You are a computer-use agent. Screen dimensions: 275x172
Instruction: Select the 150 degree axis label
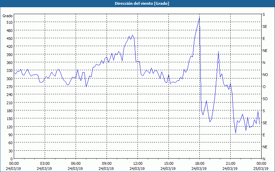10,119
